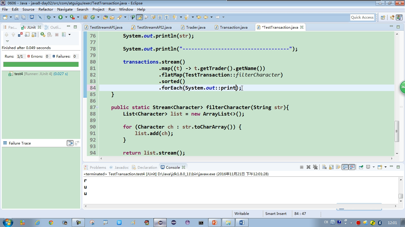The height and width of the screenshot is (227, 405).
Task: Run the program with the green play icon
Action: coord(60,17)
